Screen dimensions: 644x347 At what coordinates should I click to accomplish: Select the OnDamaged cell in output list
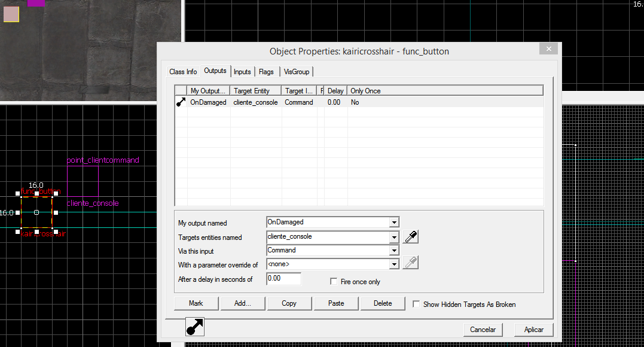pyautogui.click(x=208, y=102)
